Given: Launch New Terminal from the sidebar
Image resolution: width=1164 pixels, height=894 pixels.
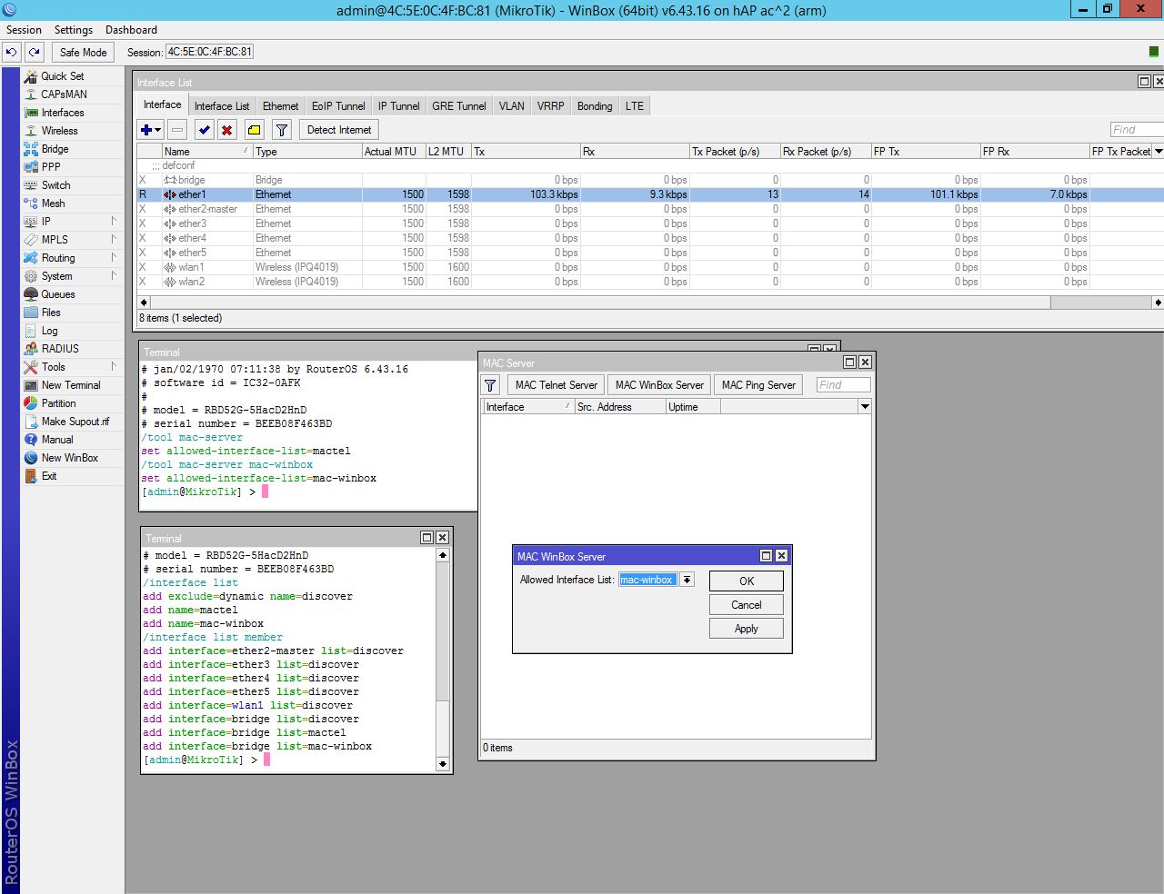Looking at the screenshot, I should click(71, 385).
